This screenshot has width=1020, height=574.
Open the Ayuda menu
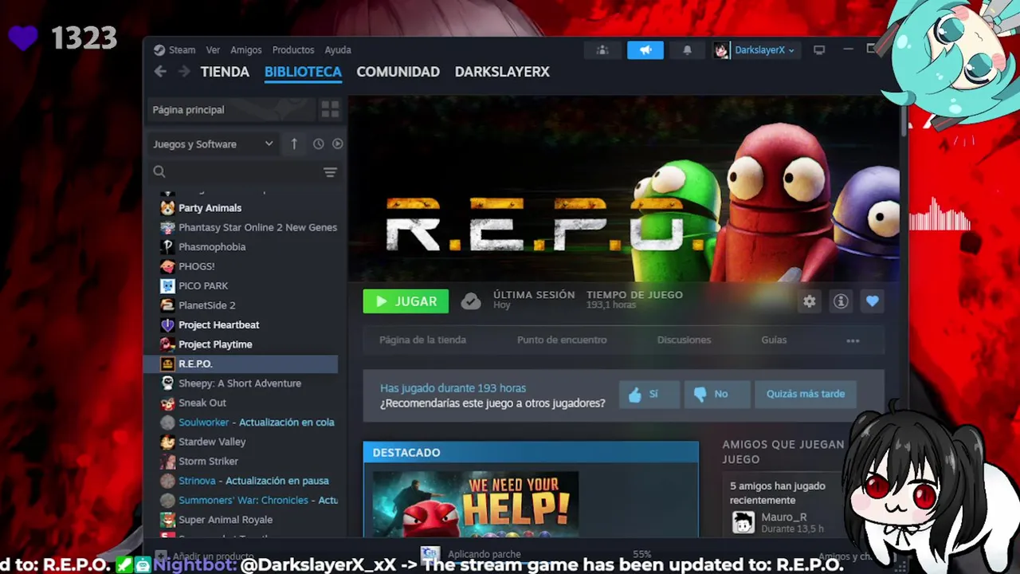338,50
